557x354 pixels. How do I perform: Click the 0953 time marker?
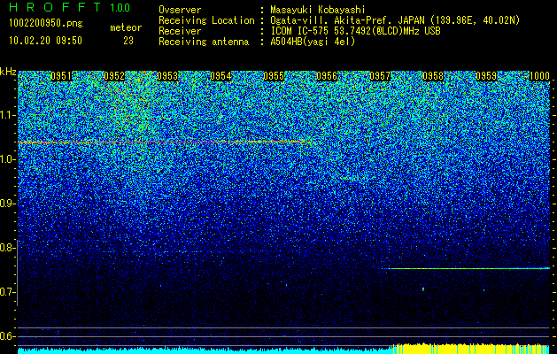167,76
